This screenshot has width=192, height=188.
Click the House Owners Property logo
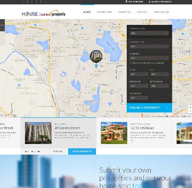44,13
